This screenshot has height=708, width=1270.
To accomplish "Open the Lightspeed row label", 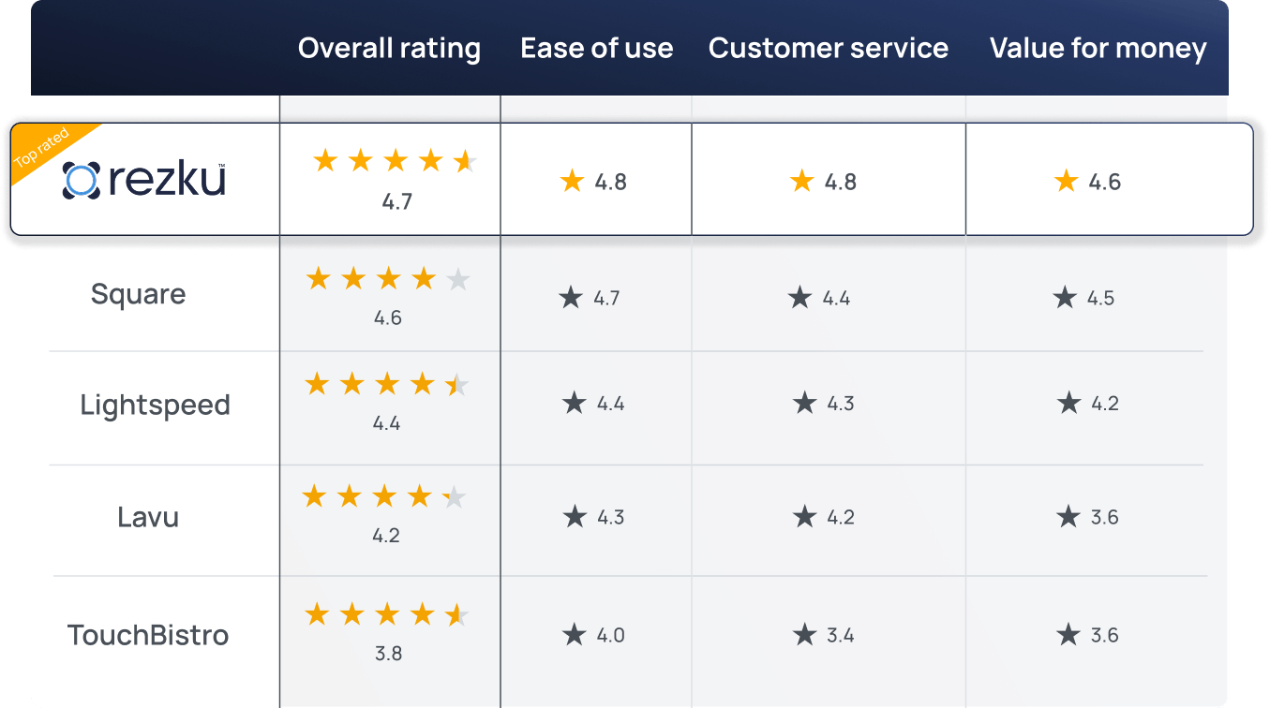I will (155, 405).
